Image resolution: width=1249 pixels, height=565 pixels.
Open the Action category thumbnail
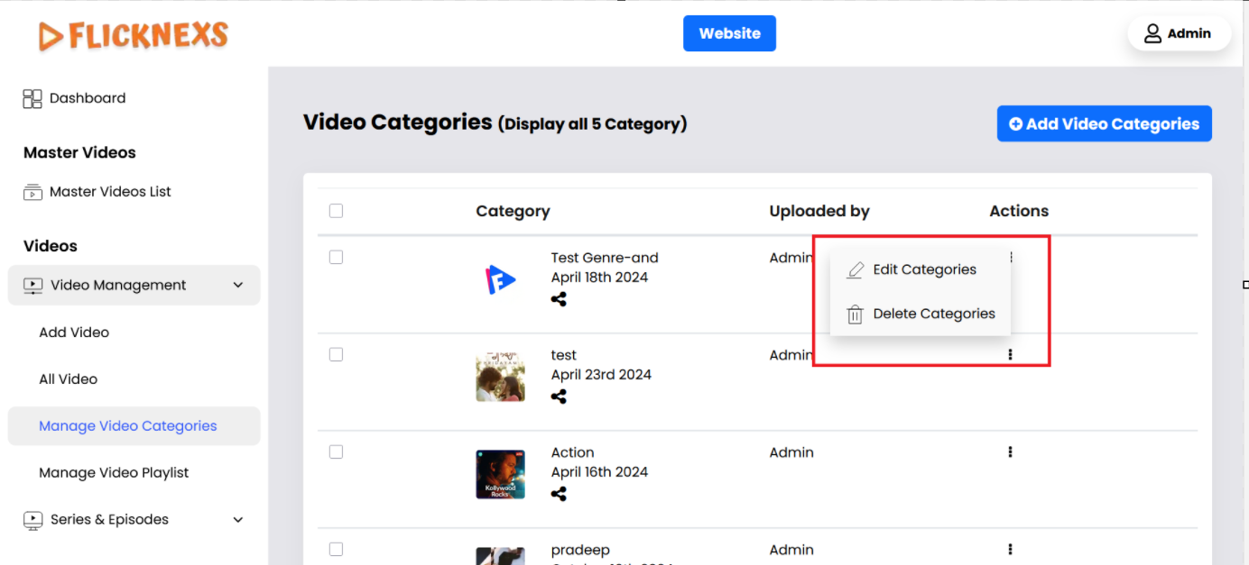click(x=500, y=474)
